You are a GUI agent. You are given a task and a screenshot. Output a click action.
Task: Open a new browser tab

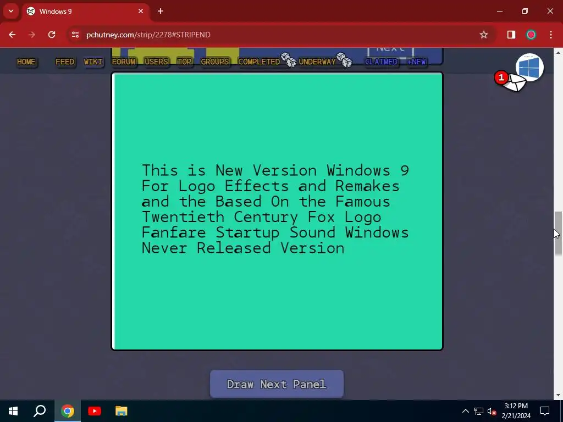click(161, 11)
